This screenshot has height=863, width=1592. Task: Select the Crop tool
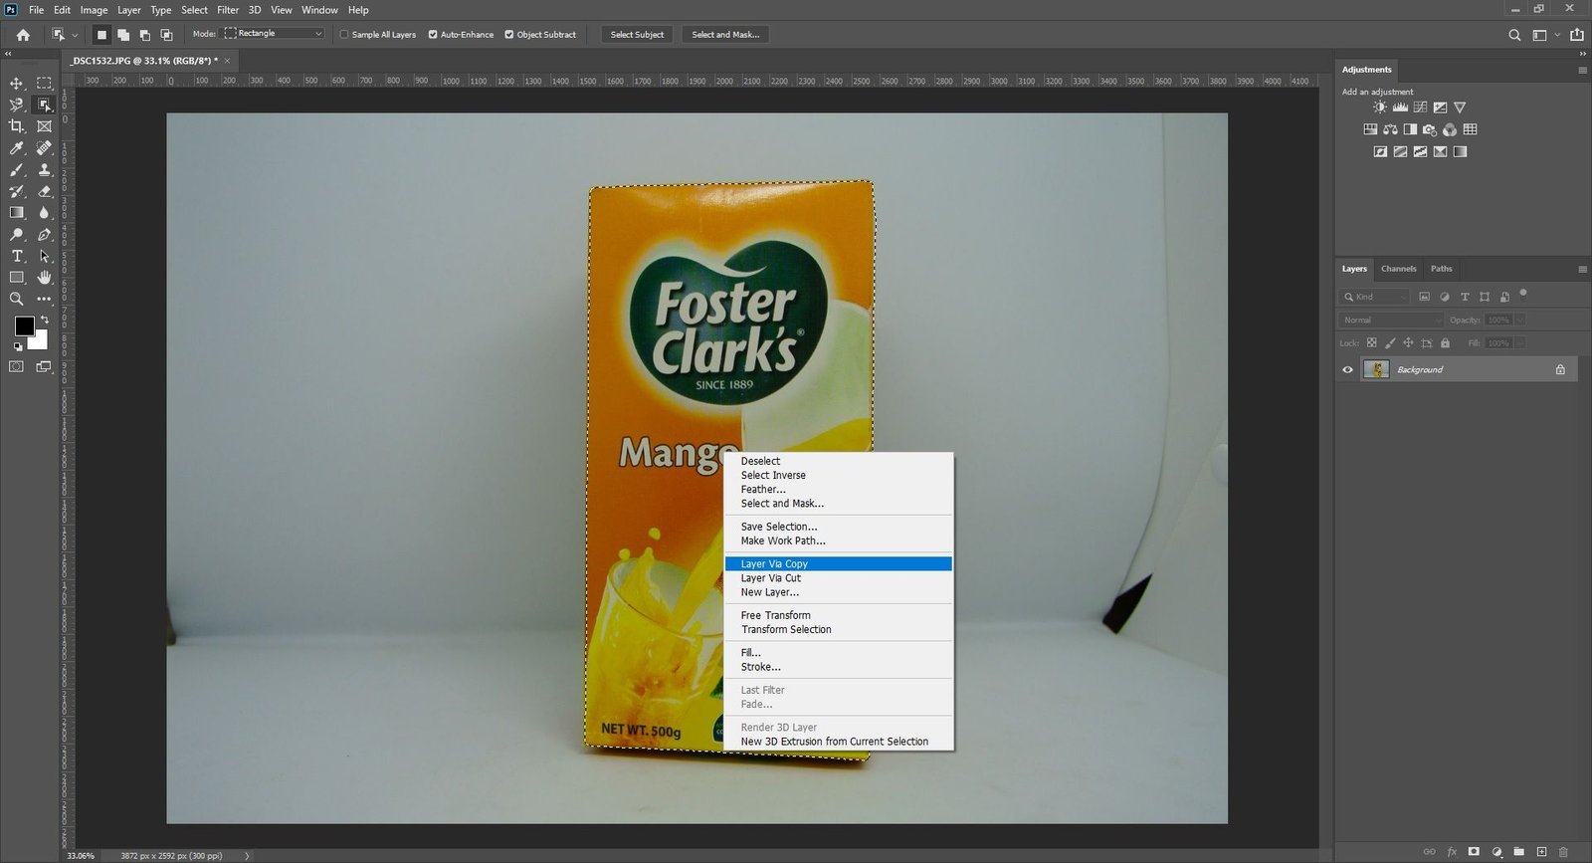[16, 126]
